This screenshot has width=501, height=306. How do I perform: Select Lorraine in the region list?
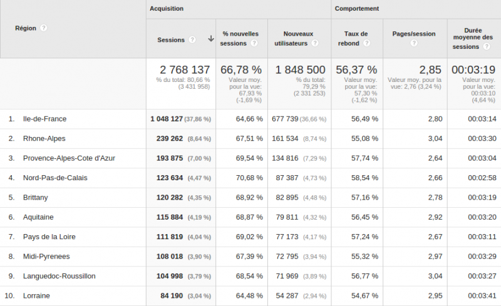[36, 296]
